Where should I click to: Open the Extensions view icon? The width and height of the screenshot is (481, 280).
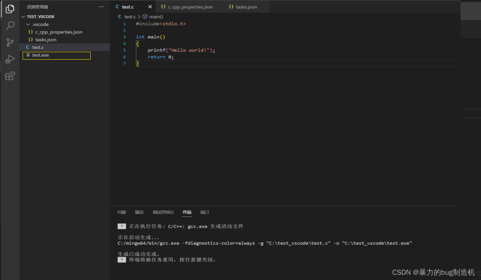10,76
